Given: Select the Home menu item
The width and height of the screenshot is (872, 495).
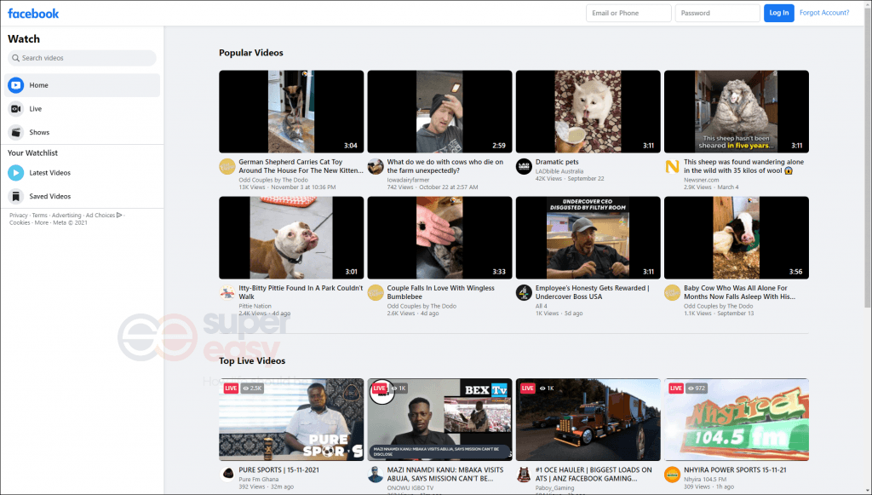Looking at the screenshot, I should [83, 85].
